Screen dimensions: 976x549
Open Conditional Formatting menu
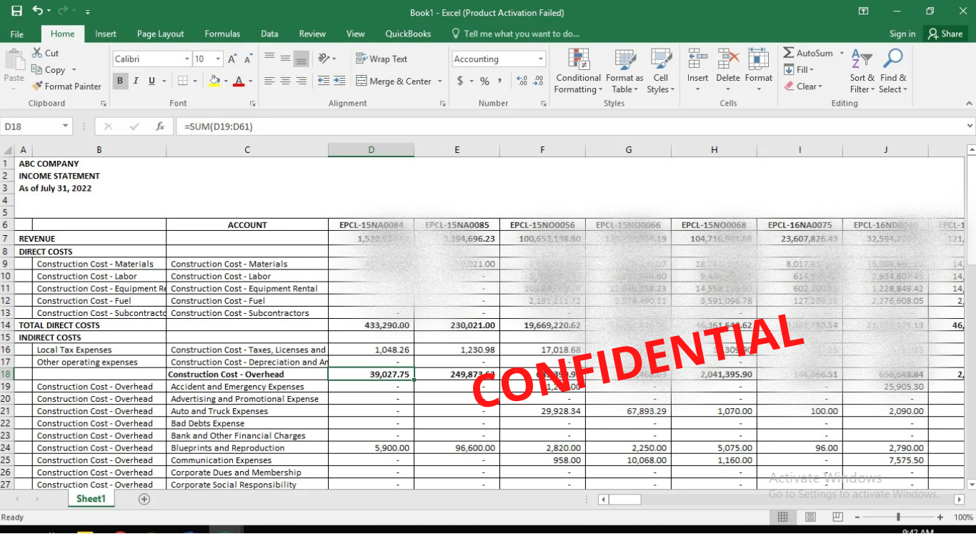pos(578,71)
